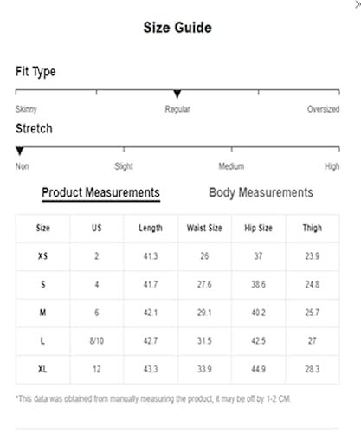Click the Waist Size column header
Image resolution: width=361 pixels, height=433 pixels.
(x=204, y=228)
